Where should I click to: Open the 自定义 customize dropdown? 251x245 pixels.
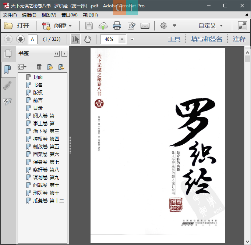click(x=211, y=26)
